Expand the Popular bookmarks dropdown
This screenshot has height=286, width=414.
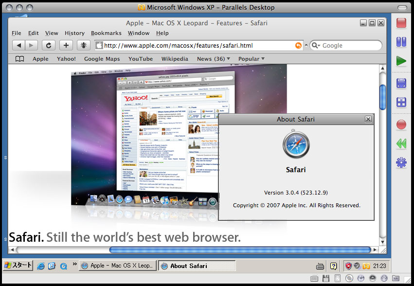point(251,59)
